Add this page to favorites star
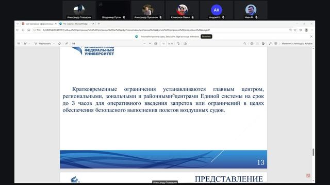This screenshot has height=185, width=330. pos(295,30)
